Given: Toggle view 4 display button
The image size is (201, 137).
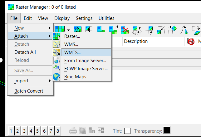Looking at the screenshot, I should tap(31, 131).
